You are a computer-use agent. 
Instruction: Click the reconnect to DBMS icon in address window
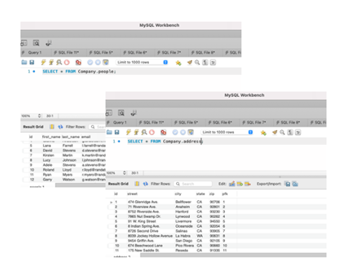(x=133, y=113)
